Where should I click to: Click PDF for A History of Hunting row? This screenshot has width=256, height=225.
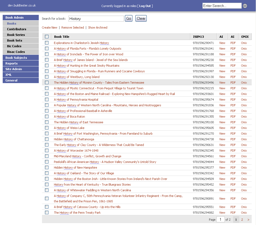[233, 66]
